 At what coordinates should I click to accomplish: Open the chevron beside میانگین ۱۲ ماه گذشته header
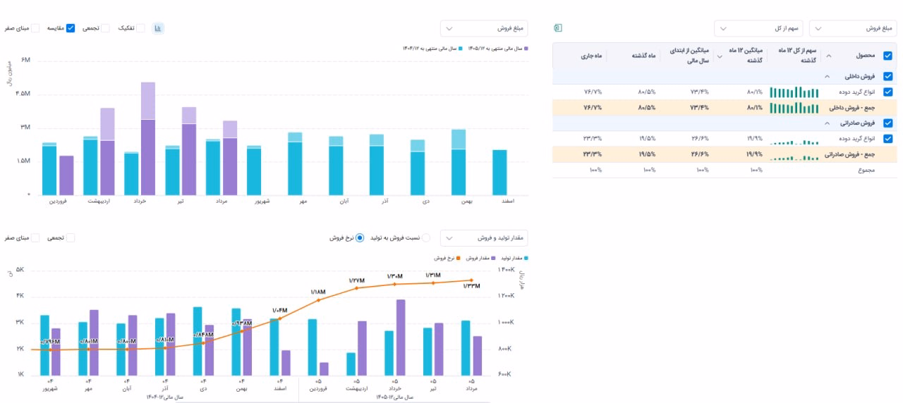click(x=719, y=56)
